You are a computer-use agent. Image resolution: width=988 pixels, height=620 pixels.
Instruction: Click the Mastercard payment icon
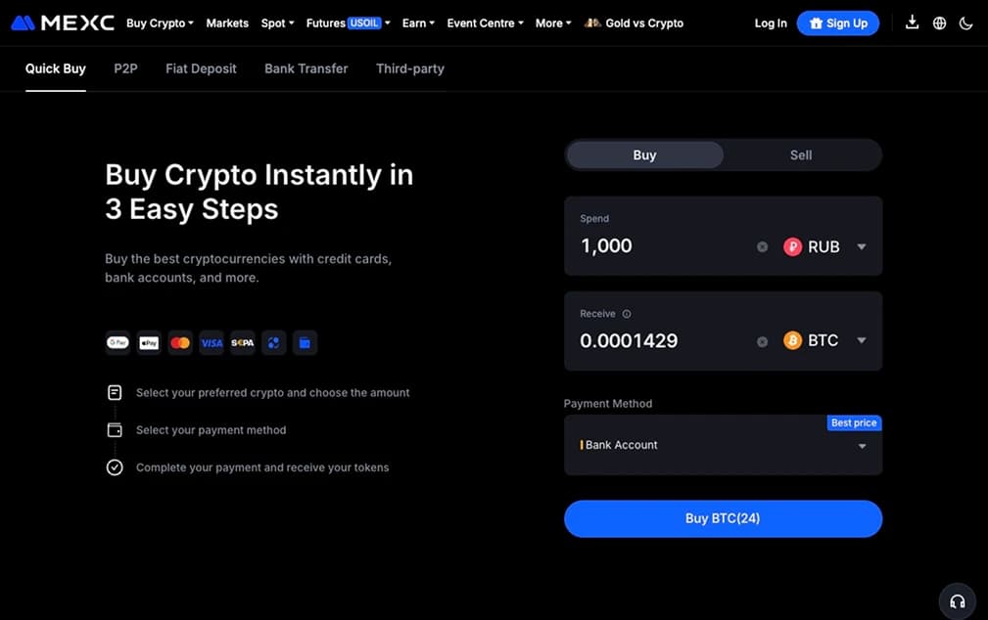(x=180, y=342)
